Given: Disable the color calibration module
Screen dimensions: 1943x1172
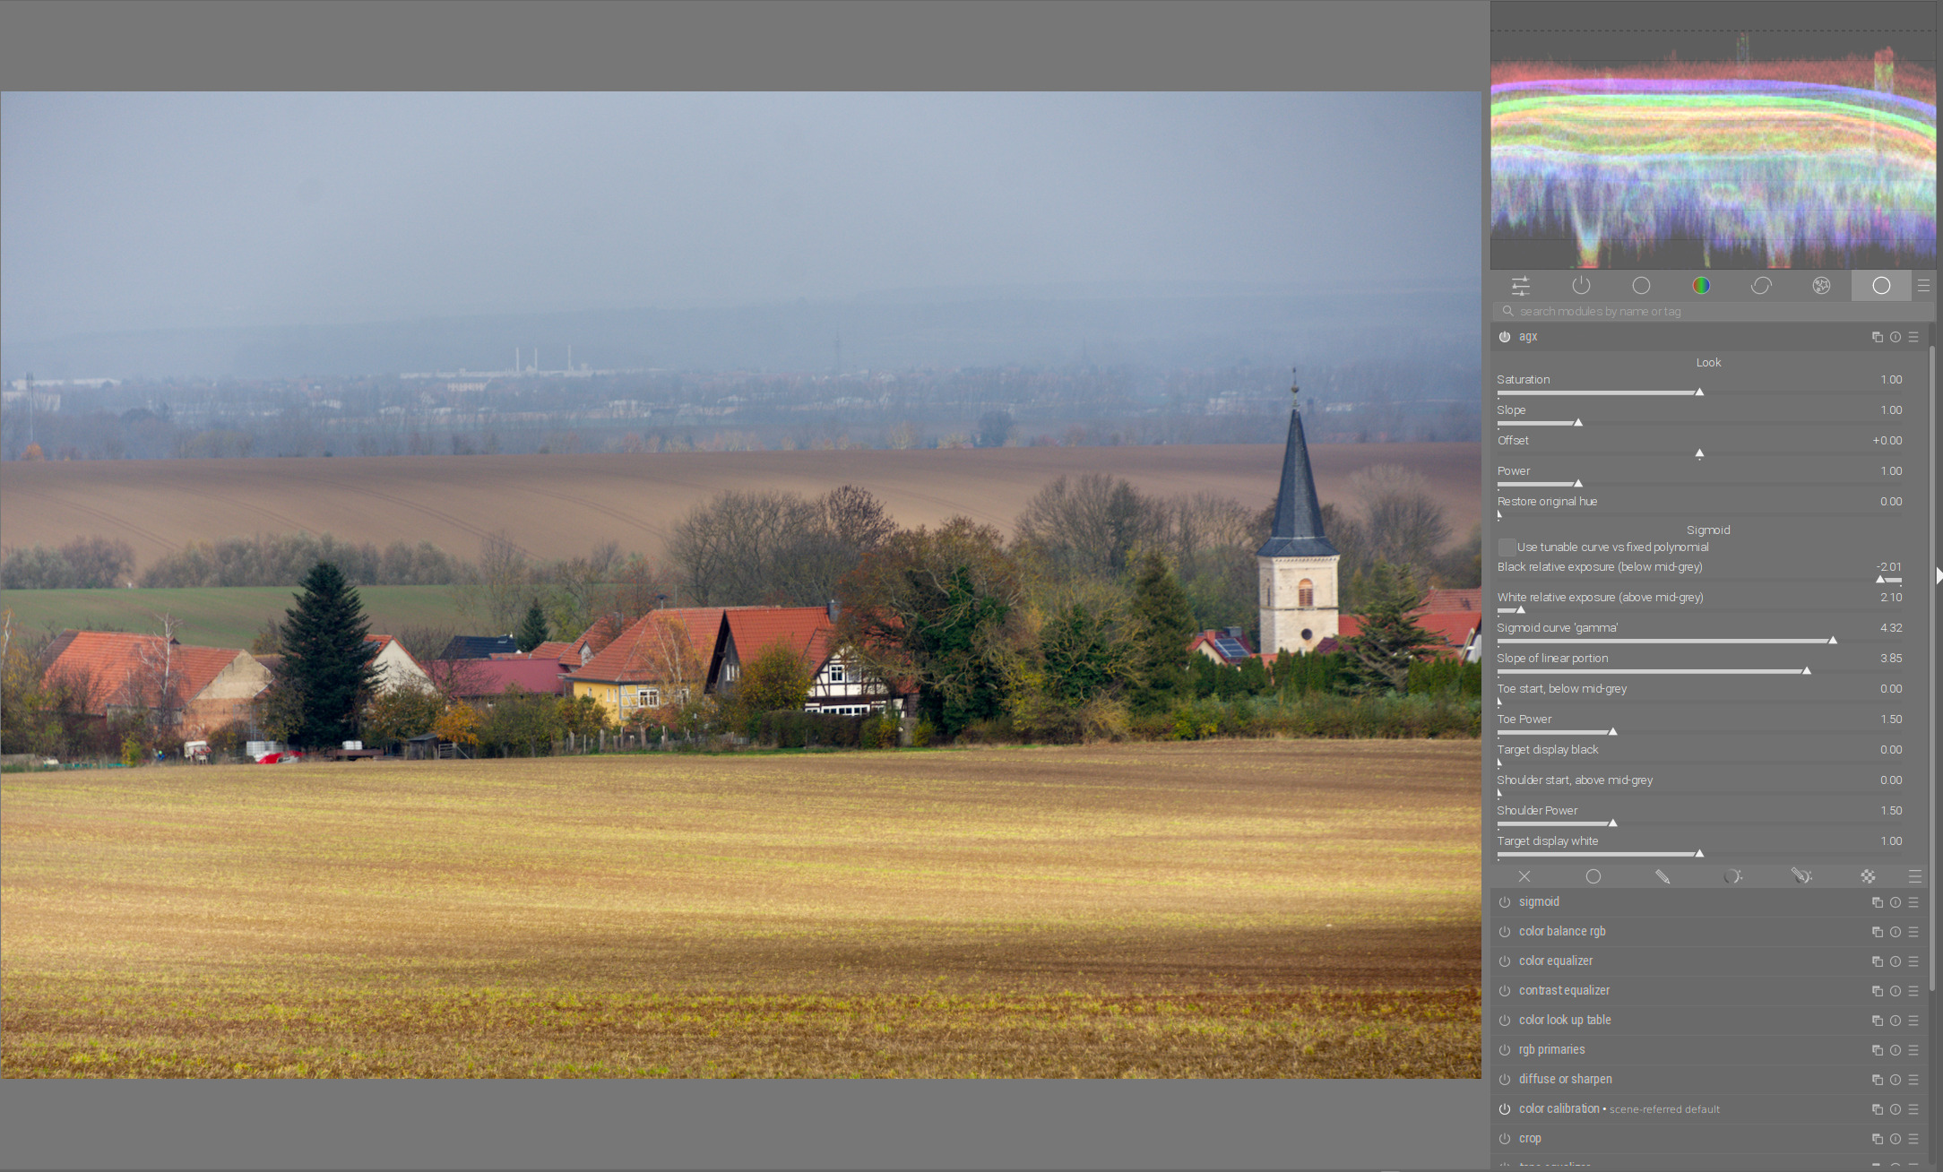Looking at the screenshot, I should [1505, 1109].
